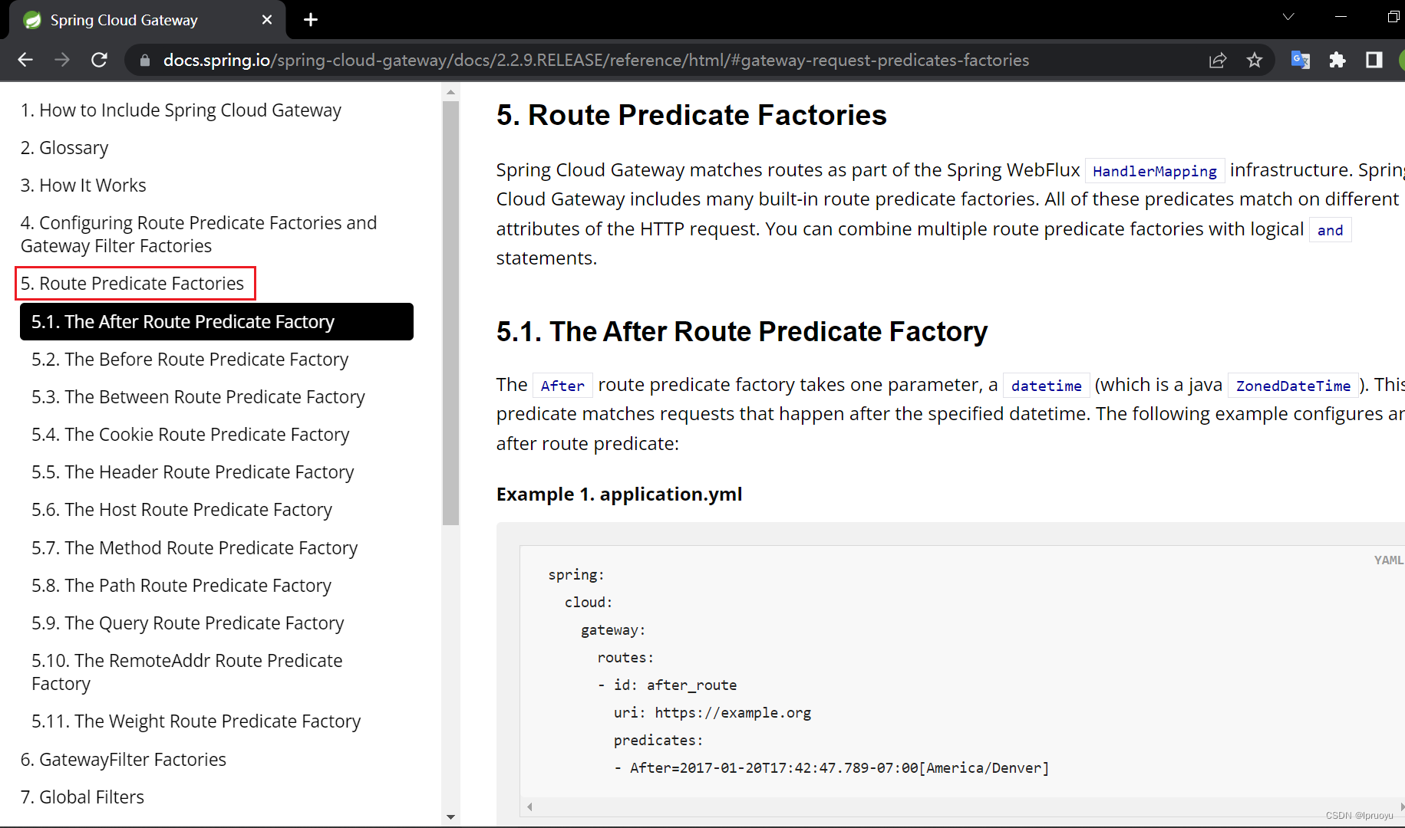Click the YAML label on code block
Image resolution: width=1405 pixels, height=828 pixels.
(1388, 560)
